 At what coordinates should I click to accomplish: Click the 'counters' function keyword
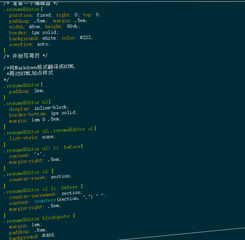[45, 201]
